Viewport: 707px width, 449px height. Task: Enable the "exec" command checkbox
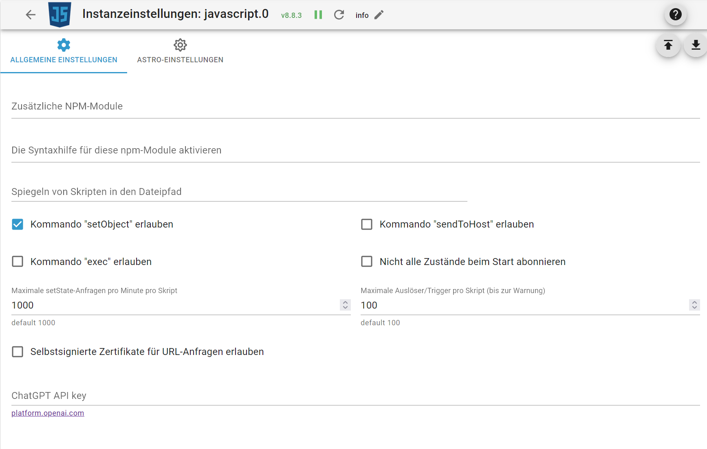tap(18, 262)
